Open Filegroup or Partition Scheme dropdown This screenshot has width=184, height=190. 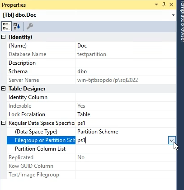click(172, 140)
